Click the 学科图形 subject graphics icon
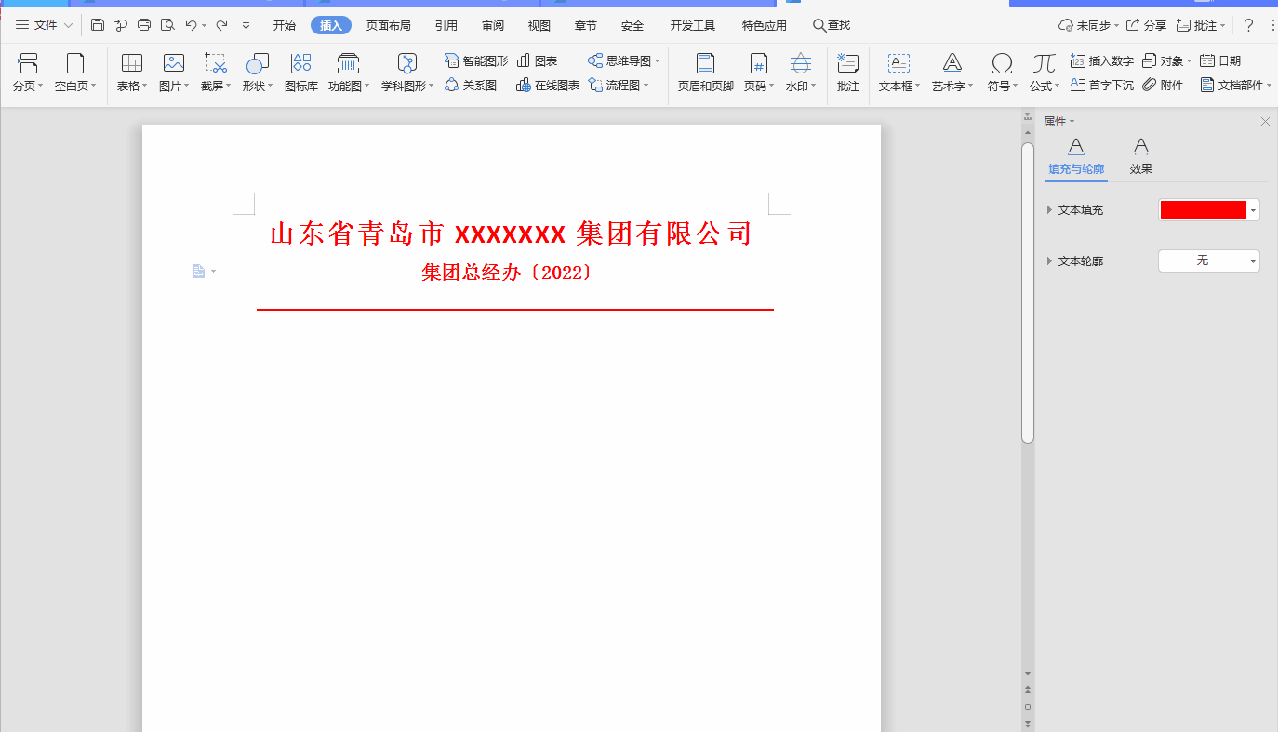The width and height of the screenshot is (1278, 732). pos(406,63)
